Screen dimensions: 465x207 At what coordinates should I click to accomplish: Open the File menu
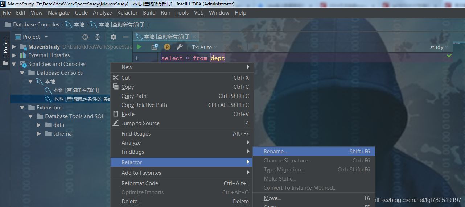click(x=7, y=12)
